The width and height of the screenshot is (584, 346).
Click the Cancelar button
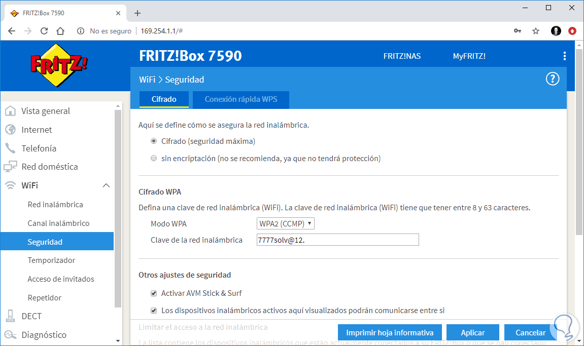pyautogui.click(x=530, y=333)
